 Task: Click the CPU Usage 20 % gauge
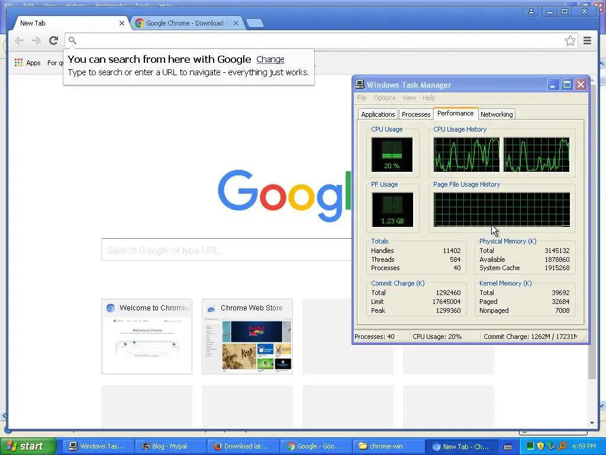(x=392, y=155)
